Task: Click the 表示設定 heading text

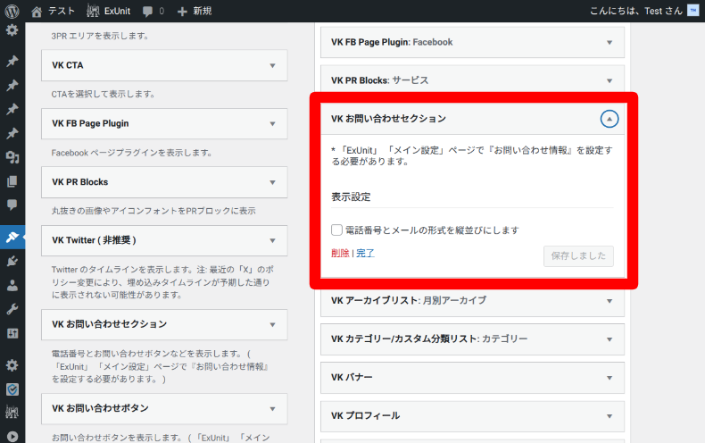Action: 351,196
